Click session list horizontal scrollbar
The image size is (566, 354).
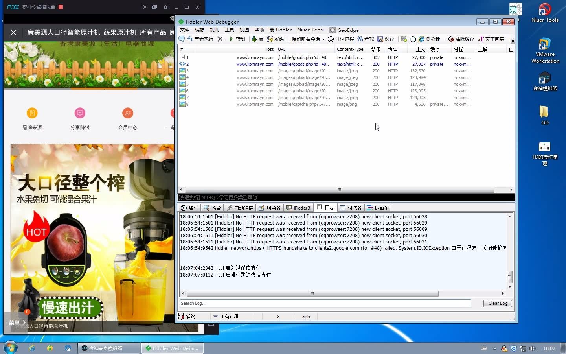[339, 190]
